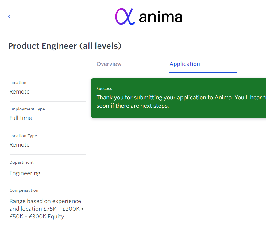
Task: Click the Remote value under Location
Action: (20, 92)
